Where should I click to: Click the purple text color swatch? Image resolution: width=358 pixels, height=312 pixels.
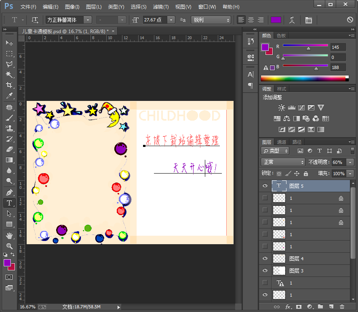(x=276, y=20)
